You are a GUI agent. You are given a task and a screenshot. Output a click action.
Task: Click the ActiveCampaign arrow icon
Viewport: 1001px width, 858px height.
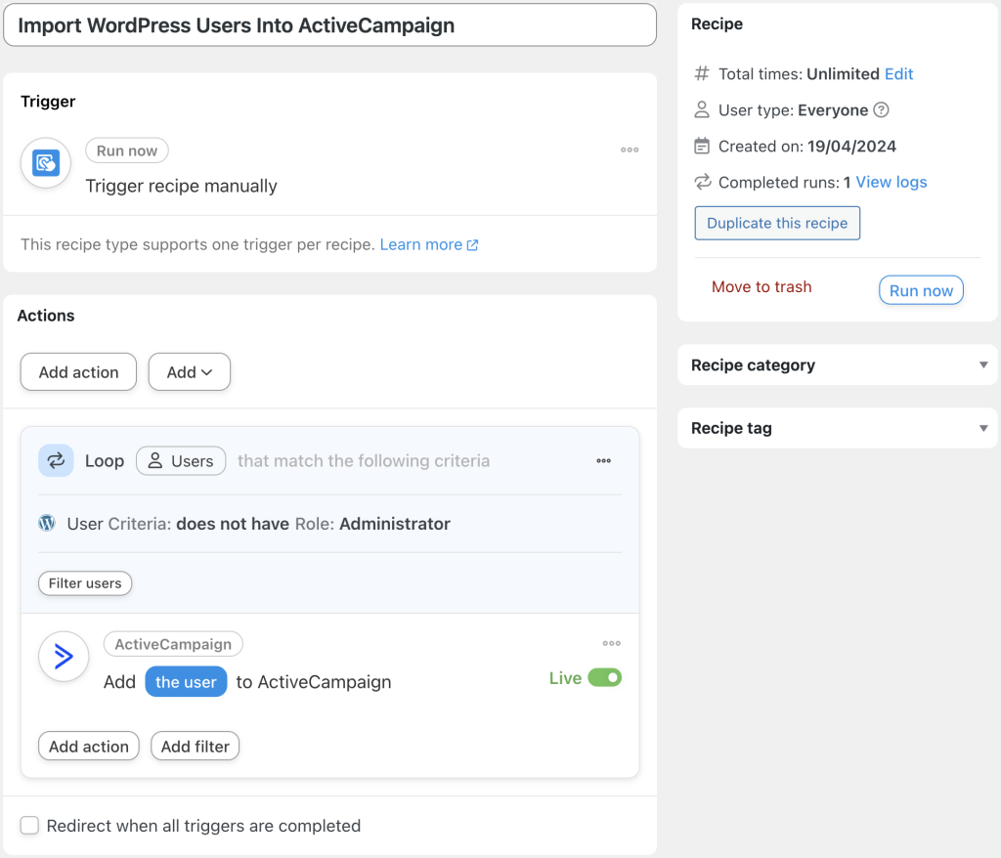(x=63, y=657)
